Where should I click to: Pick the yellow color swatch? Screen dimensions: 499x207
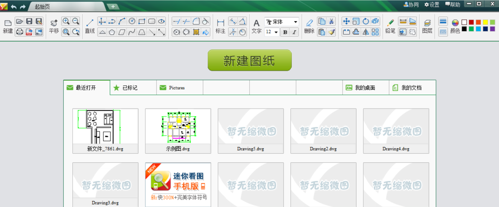(x=485, y=22)
